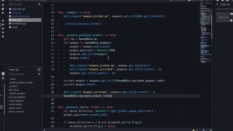The width and height of the screenshot is (233, 131).
Task: Click 'animated_sprite.flip_h = false' on line 45
Action: tap(92, 126)
